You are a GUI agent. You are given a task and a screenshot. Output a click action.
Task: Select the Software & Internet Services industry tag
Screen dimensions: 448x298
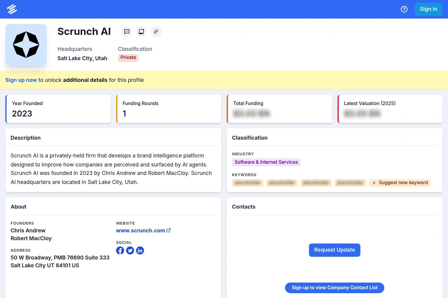(266, 162)
